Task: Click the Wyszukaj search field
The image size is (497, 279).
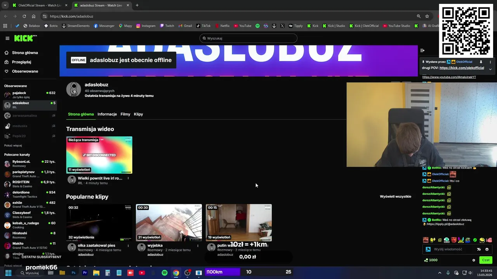Action: [248, 38]
